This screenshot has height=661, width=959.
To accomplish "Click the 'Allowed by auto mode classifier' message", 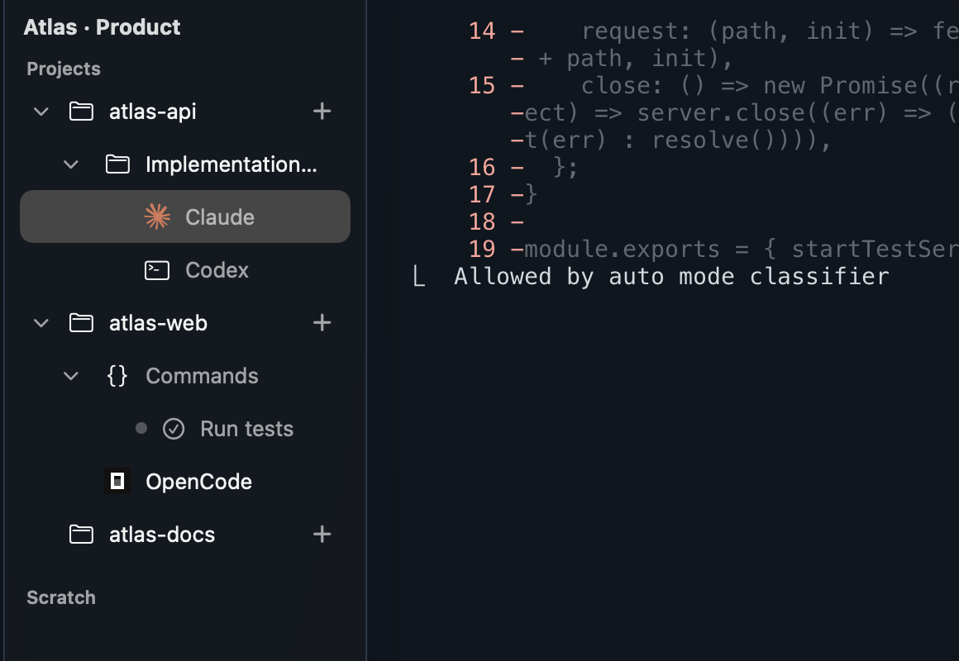I will (671, 277).
